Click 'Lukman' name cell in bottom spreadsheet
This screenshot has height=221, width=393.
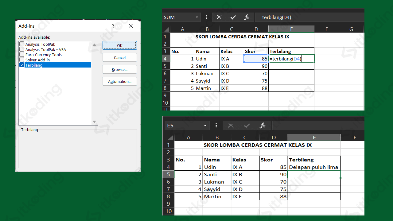(x=217, y=182)
